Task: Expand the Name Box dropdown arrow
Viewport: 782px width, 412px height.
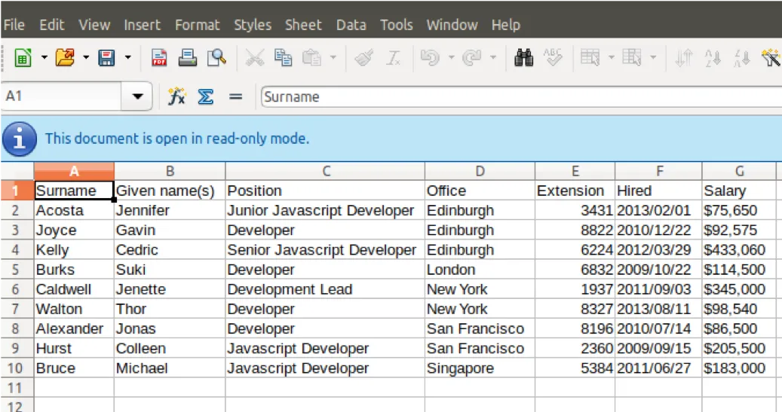Action: (137, 96)
